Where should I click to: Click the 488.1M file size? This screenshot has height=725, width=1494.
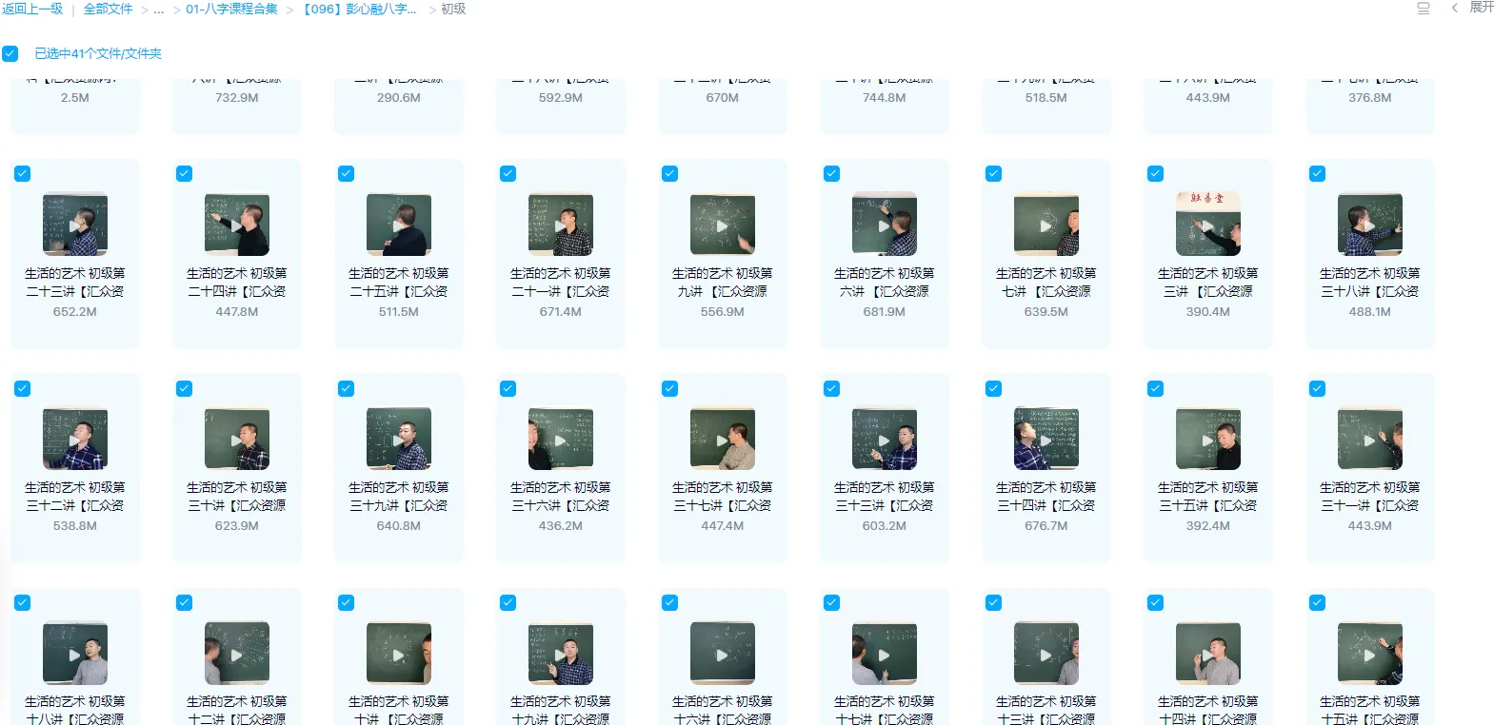click(1370, 311)
